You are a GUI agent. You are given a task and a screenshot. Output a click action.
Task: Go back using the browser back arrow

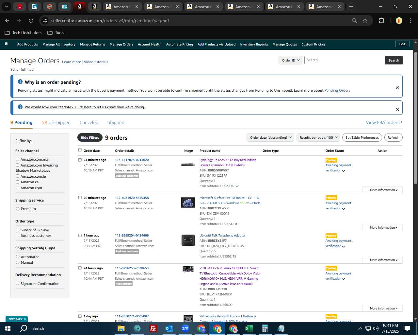pos(7,21)
